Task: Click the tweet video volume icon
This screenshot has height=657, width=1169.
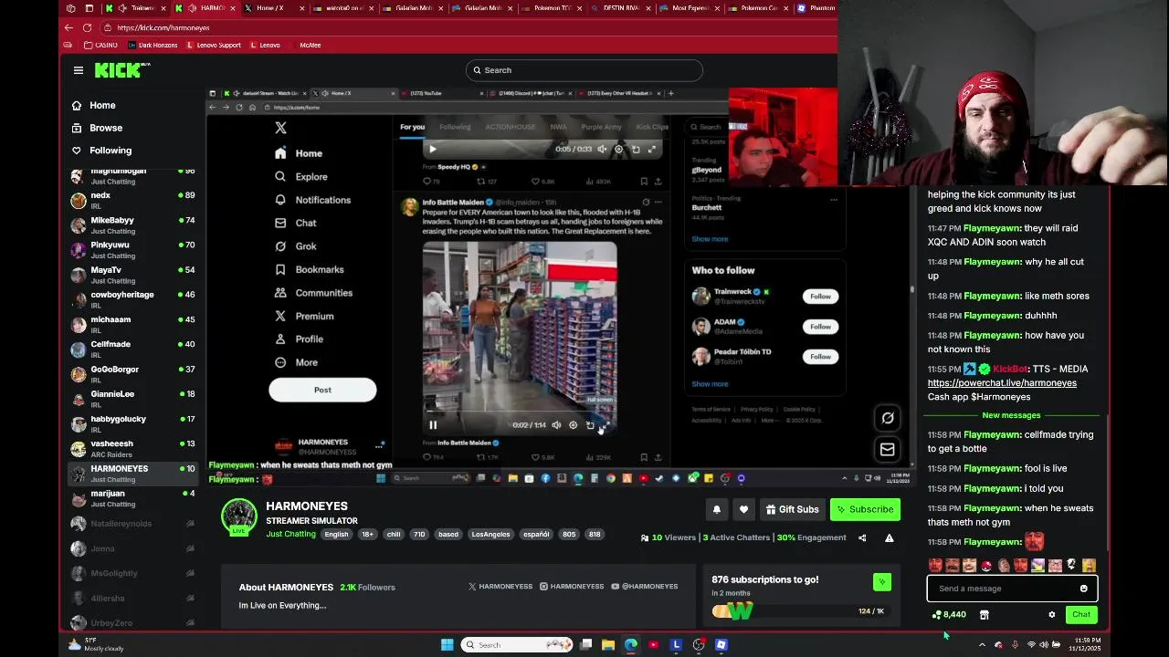Action: tap(556, 425)
